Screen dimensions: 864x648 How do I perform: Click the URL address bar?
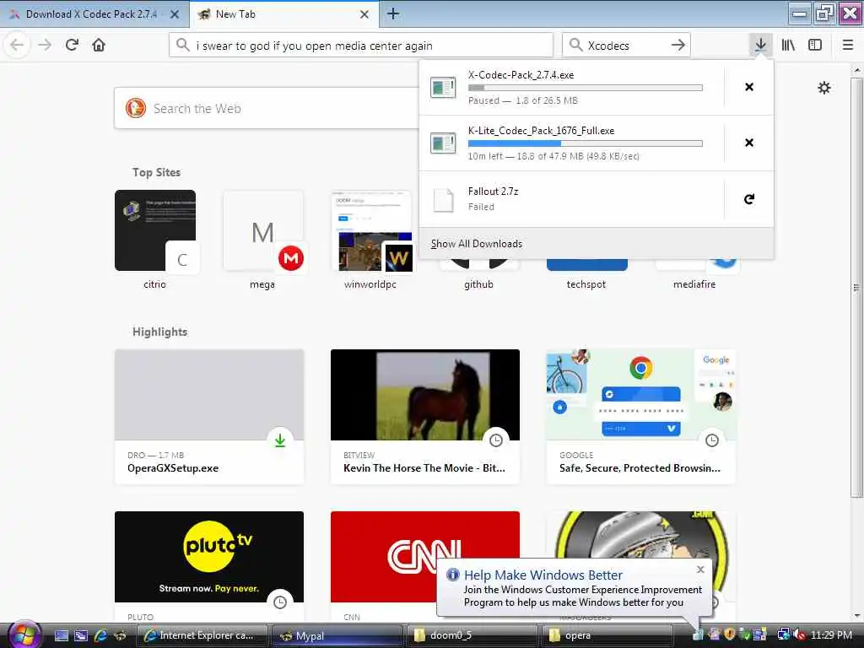[361, 46]
